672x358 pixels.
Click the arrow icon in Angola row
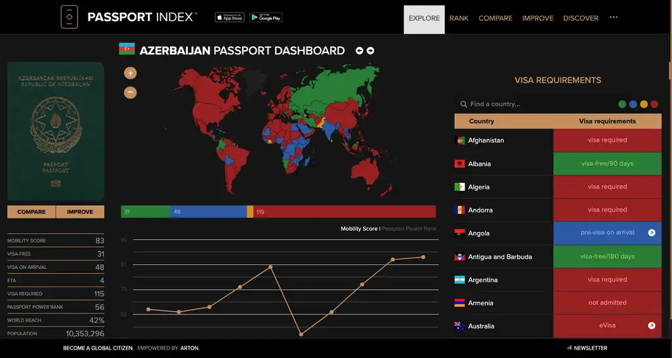[652, 233]
